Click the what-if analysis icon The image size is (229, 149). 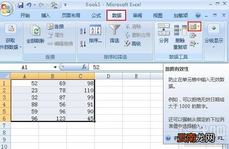click(193, 44)
